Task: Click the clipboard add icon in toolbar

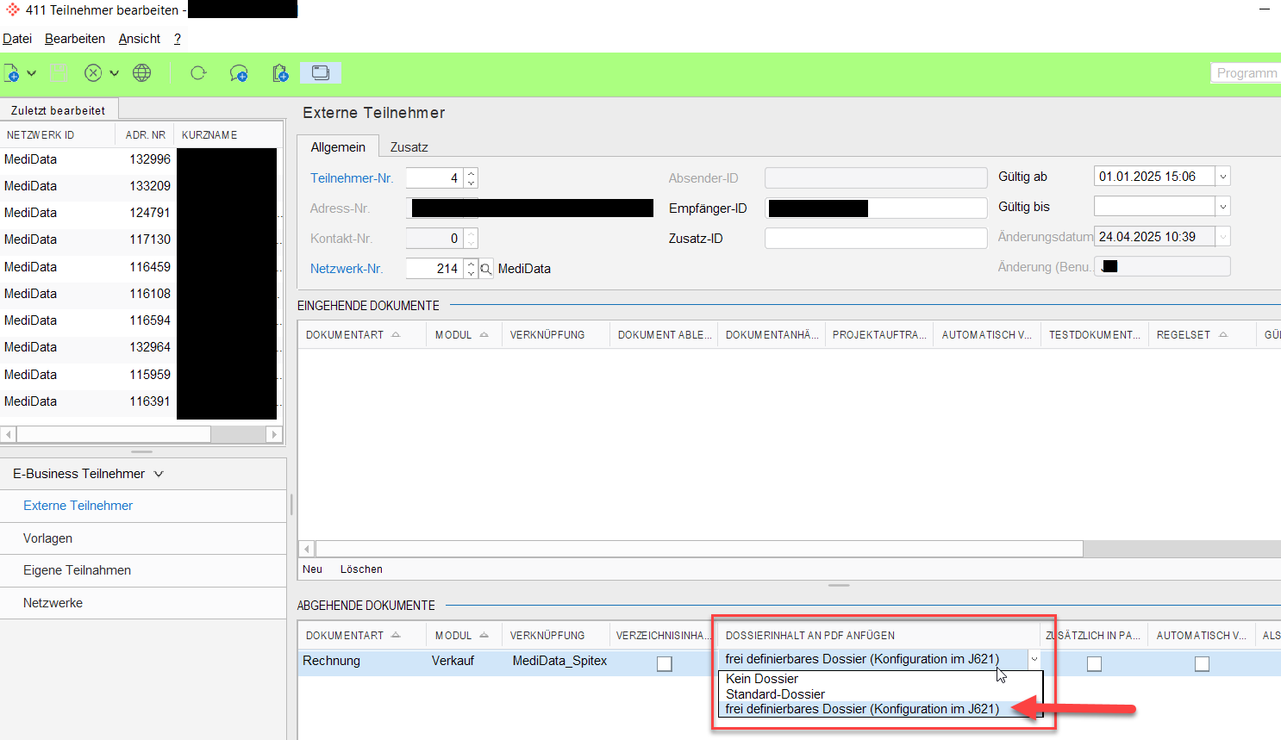Action: 280,73
